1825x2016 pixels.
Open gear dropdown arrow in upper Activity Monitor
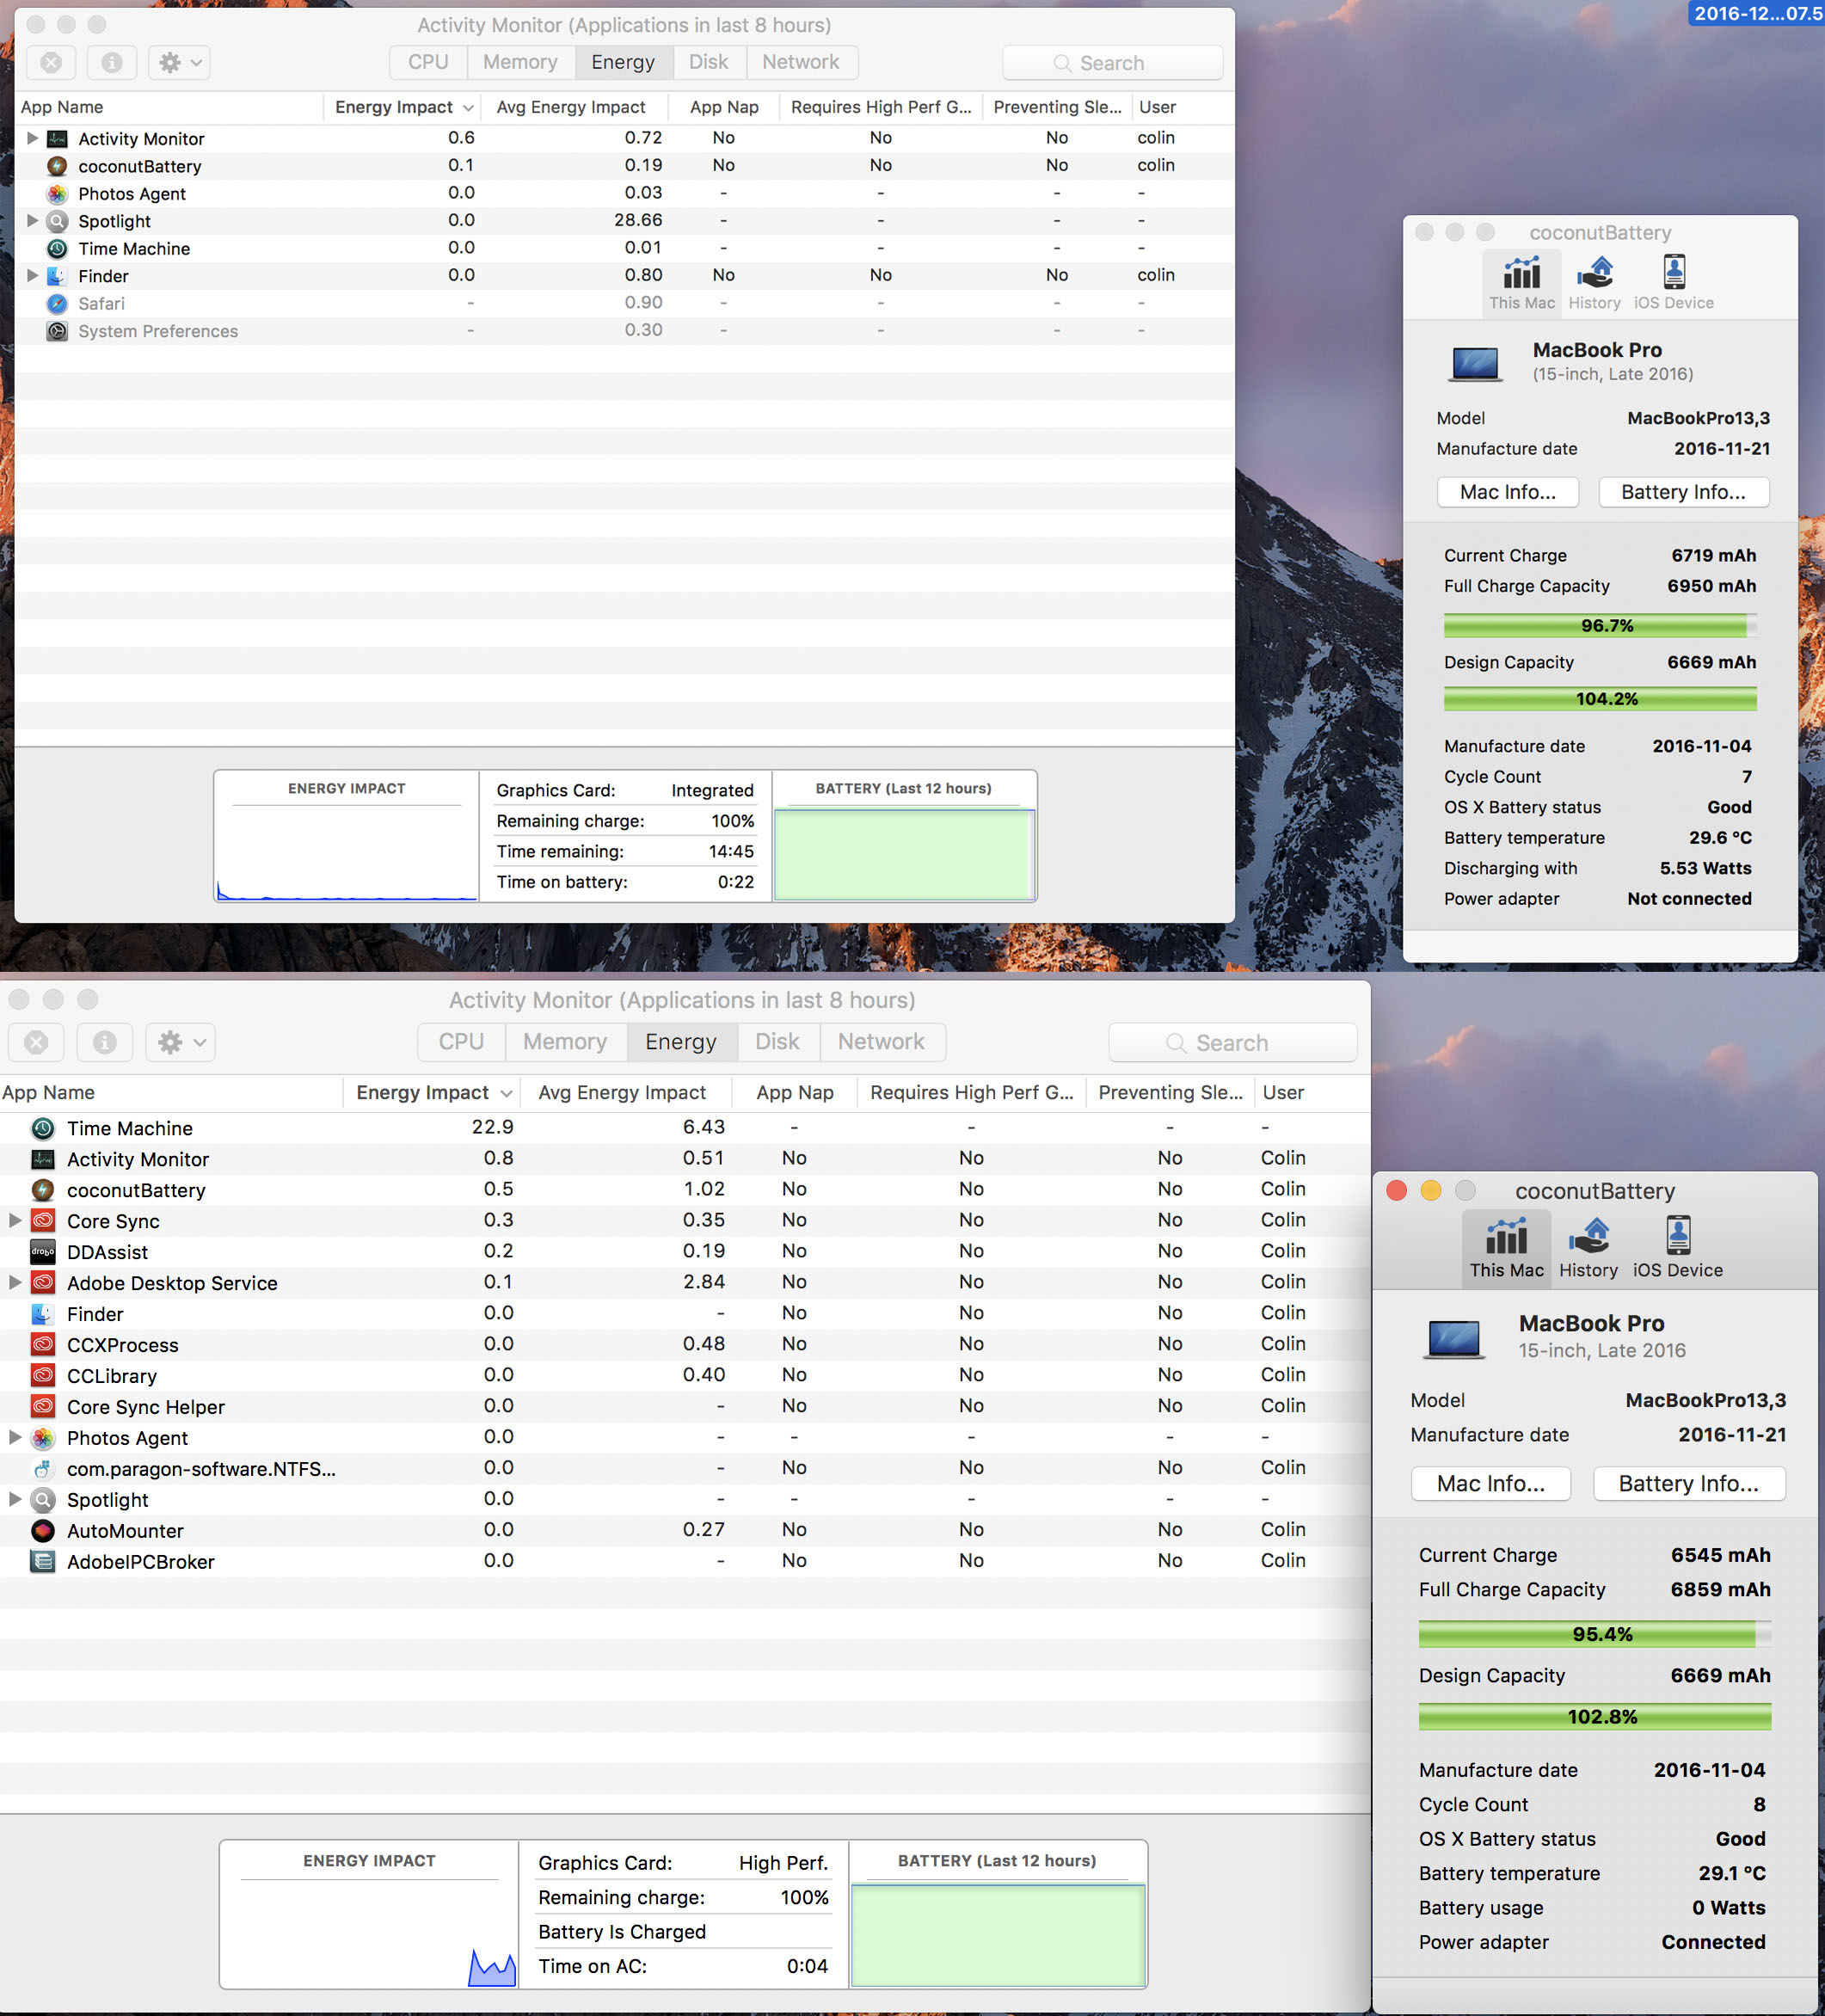click(197, 63)
